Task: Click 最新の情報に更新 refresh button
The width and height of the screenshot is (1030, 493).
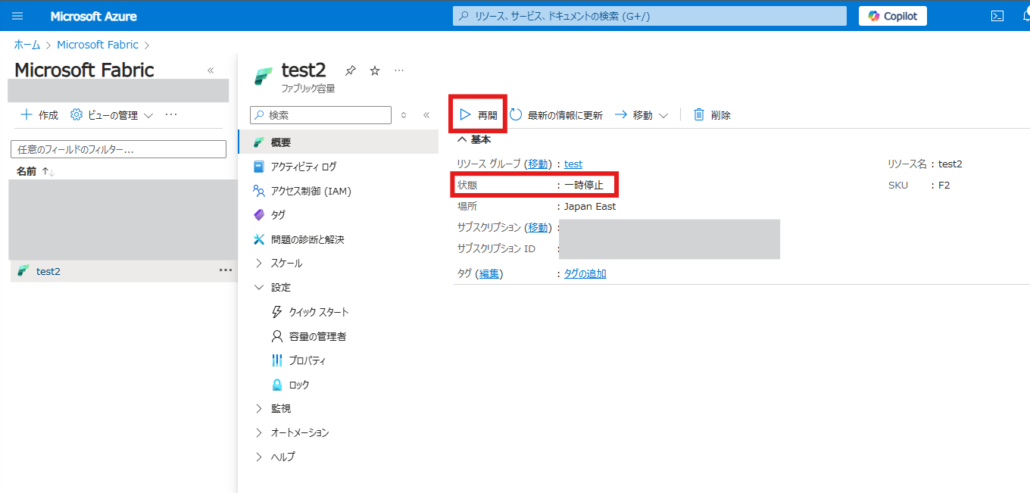Action: tap(556, 115)
